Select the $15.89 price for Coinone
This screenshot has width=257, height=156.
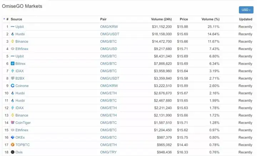tap(182, 86)
